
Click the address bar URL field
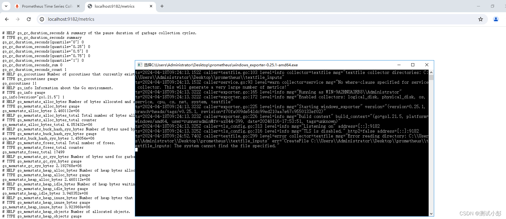pos(261,19)
